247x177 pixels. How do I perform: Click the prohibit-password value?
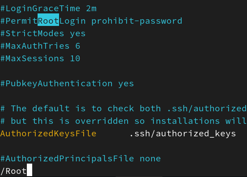[x=137, y=21]
